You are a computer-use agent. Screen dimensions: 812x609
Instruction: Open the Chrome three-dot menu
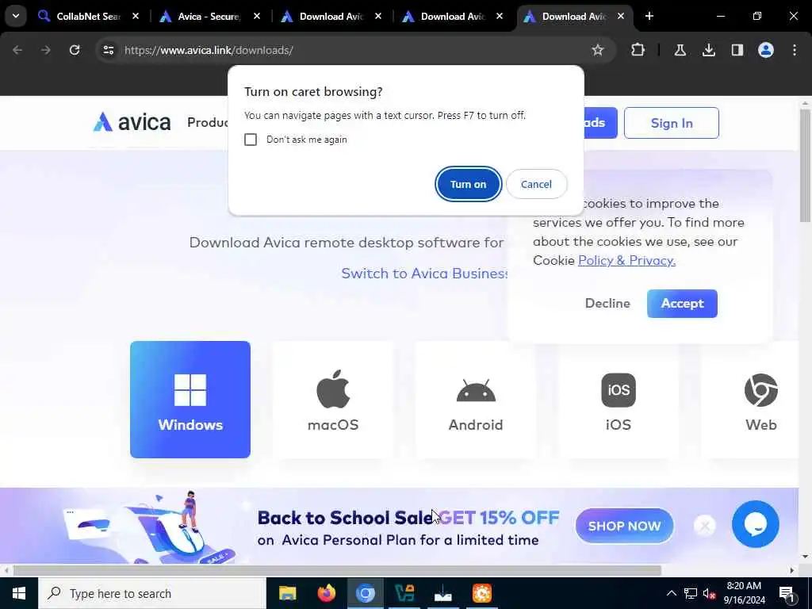click(795, 50)
